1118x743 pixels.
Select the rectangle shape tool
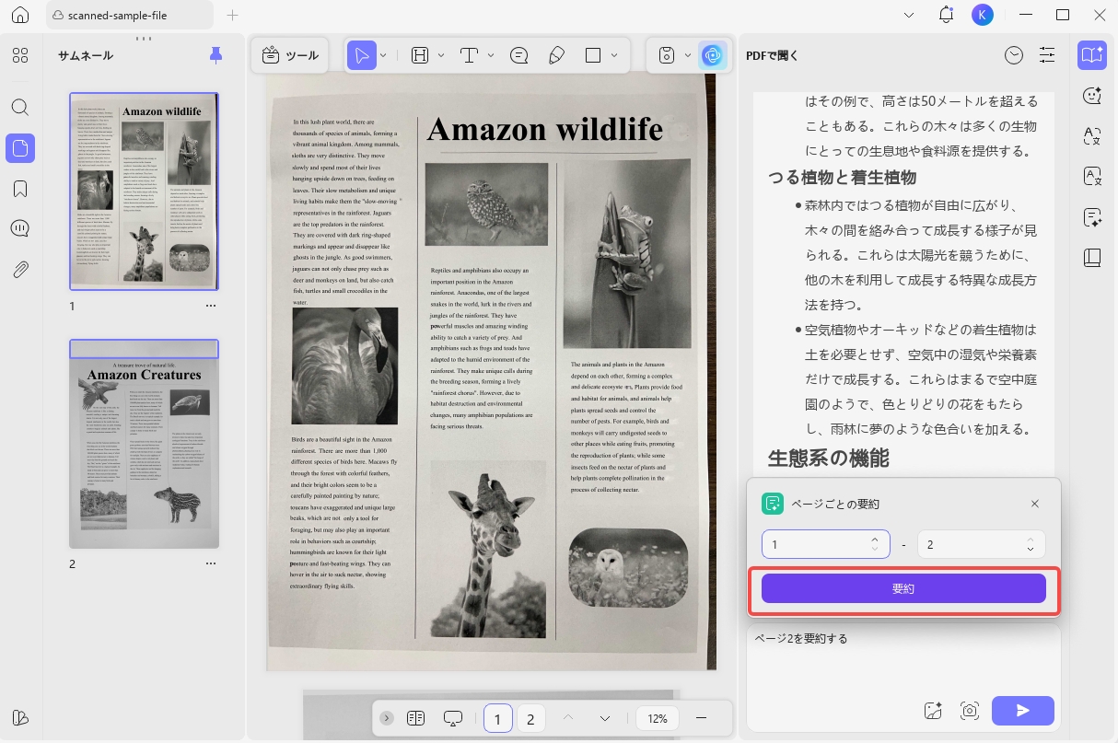(593, 55)
